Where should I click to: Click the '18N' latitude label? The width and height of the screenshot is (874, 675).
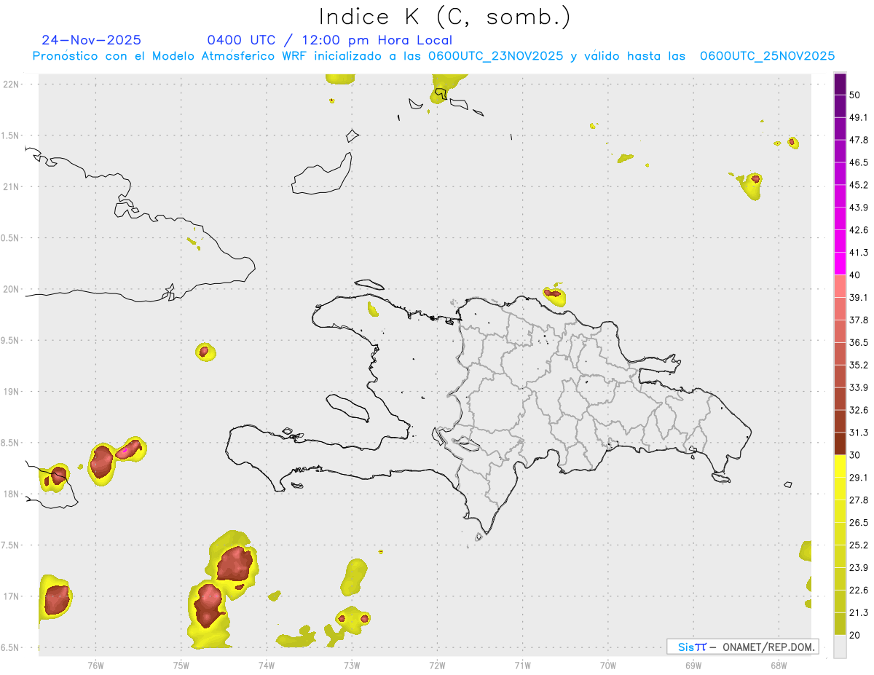(12, 494)
